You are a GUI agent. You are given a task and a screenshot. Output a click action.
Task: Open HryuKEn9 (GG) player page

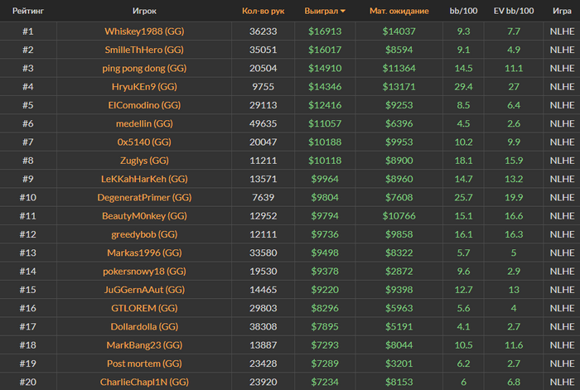click(144, 87)
